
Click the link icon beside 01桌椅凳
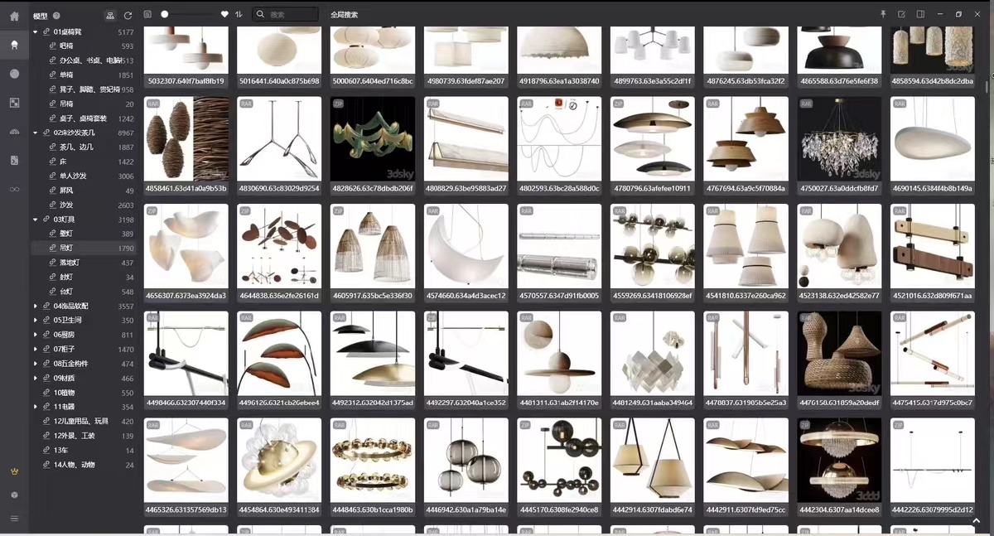(x=47, y=31)
